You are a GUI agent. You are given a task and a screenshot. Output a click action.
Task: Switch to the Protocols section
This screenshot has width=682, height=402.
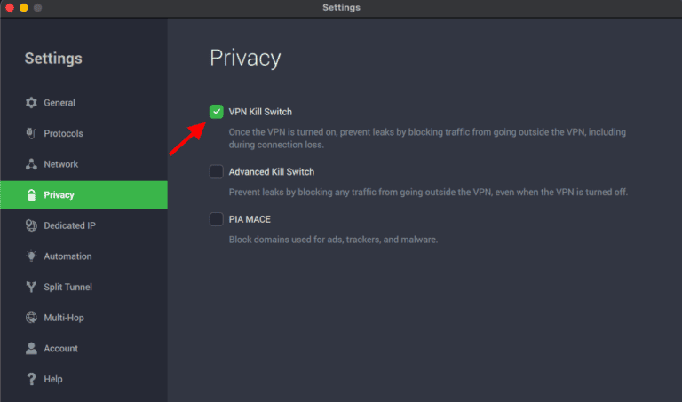point(63,133)
